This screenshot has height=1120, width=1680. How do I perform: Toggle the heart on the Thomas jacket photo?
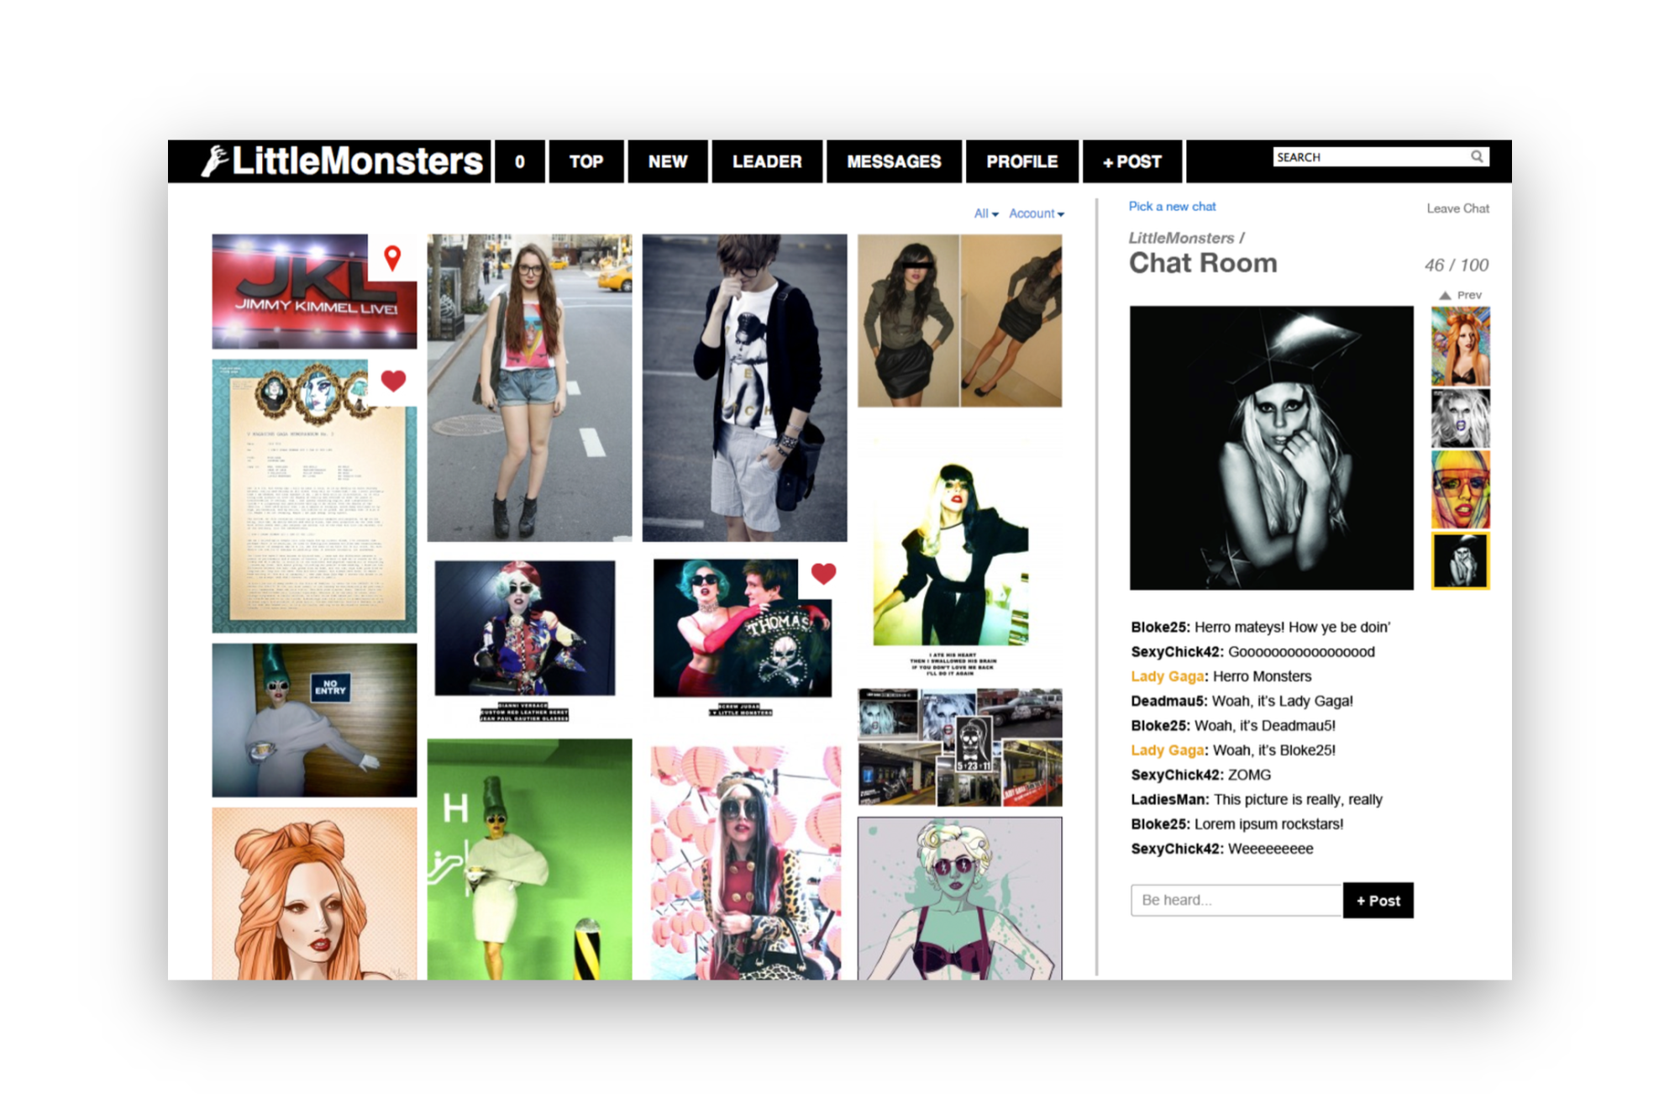[823, 573]
